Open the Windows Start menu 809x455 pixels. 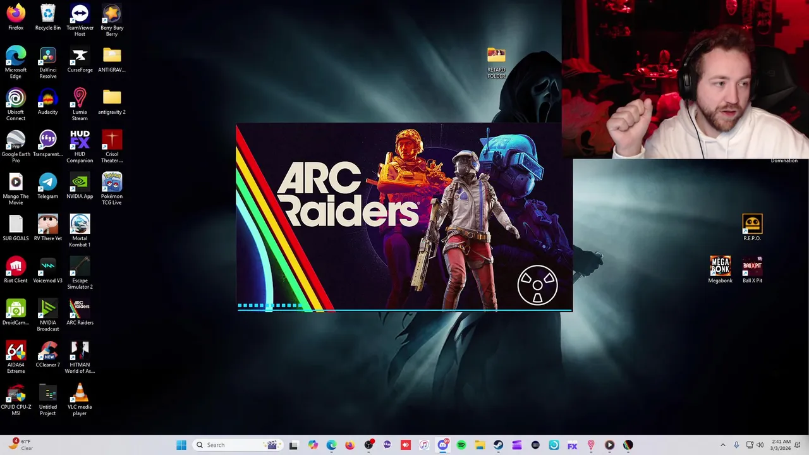coord(181,445)
